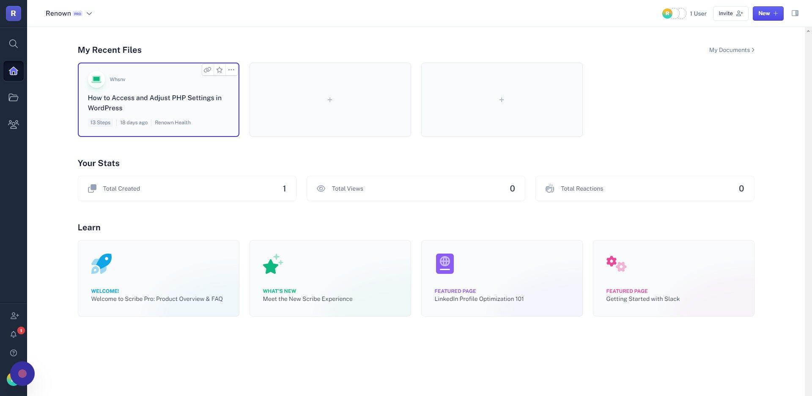The image size is (812, 396).
Task: Click the Invite button
Action: (x=730, y=14)
